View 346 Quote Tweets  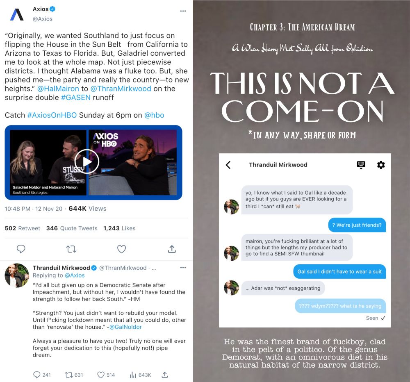coord(72,228)
